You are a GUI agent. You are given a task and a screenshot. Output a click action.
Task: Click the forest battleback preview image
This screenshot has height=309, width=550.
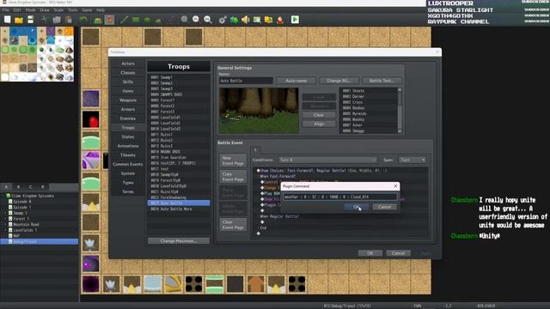click(x=259, y=111)
